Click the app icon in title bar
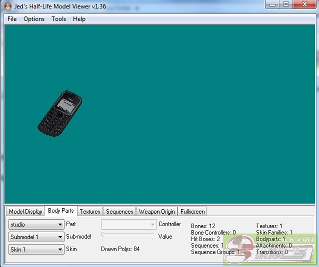 [x=7, y=5]
